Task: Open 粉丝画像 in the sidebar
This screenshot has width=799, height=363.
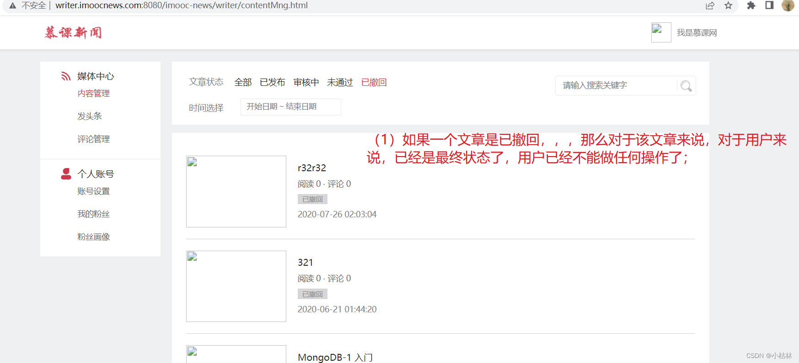Action: pos(93,237)
